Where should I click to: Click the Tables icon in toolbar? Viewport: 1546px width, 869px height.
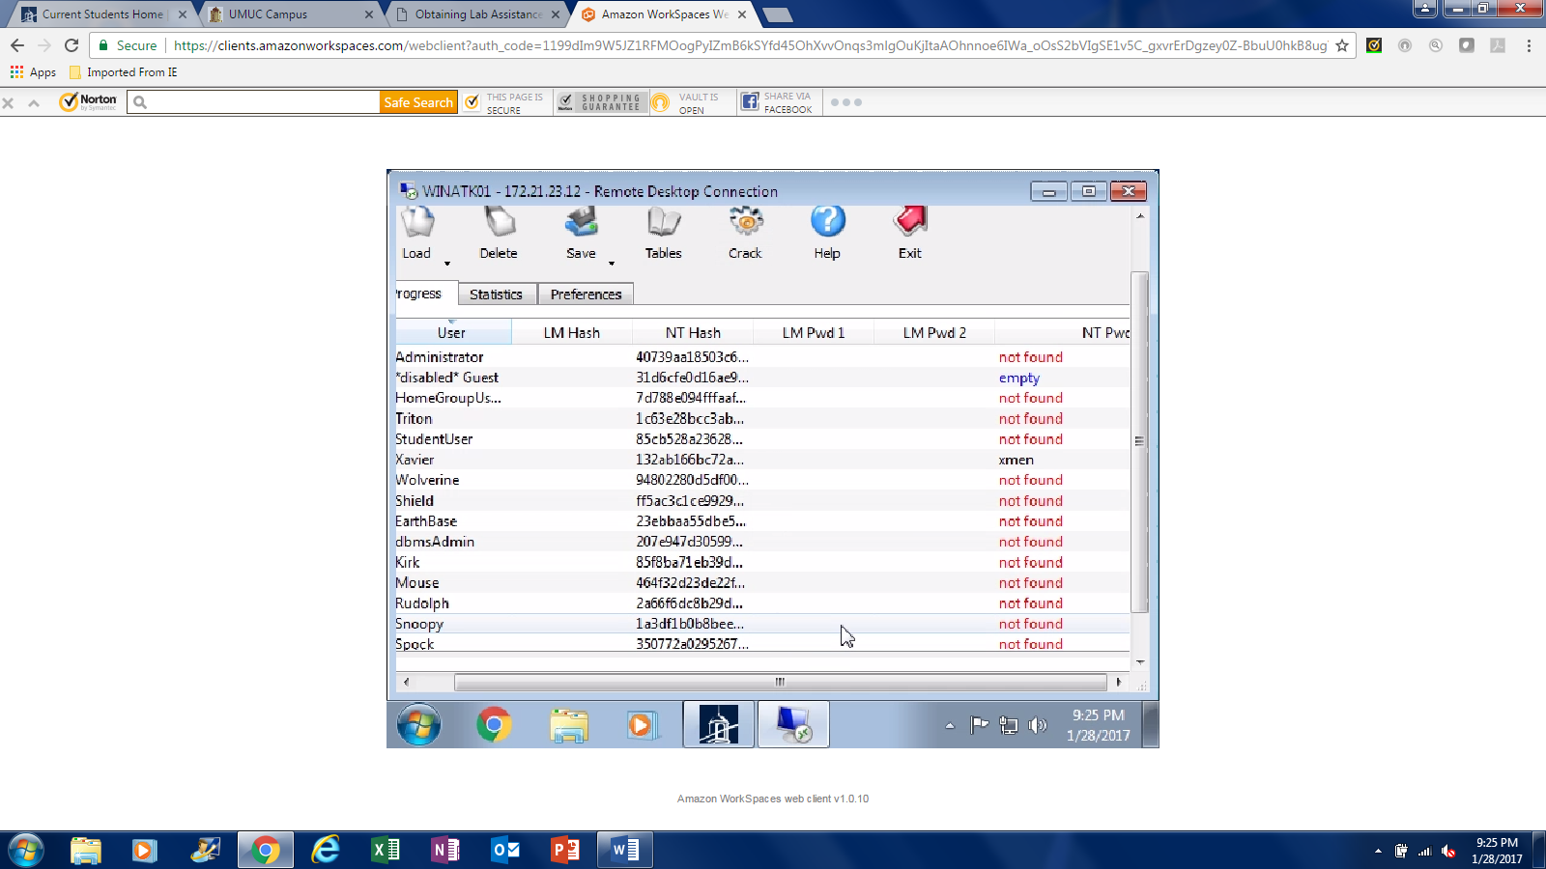[x=663, y=234]
